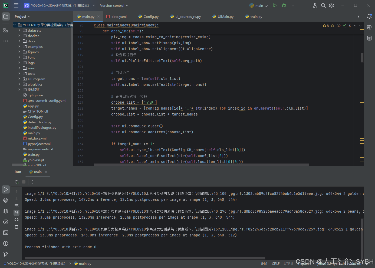Click CRLF line separator in status bar
Screen dimensions: 375x268
tap(276, 263)
